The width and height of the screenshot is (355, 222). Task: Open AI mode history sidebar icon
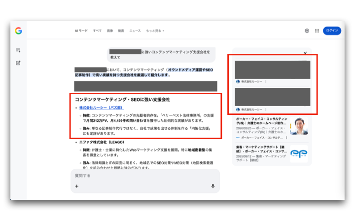point(18,50)
